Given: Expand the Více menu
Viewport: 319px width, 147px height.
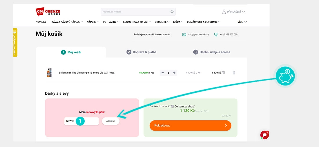Looking at the screenshot, I should click(x=242, y=22).
